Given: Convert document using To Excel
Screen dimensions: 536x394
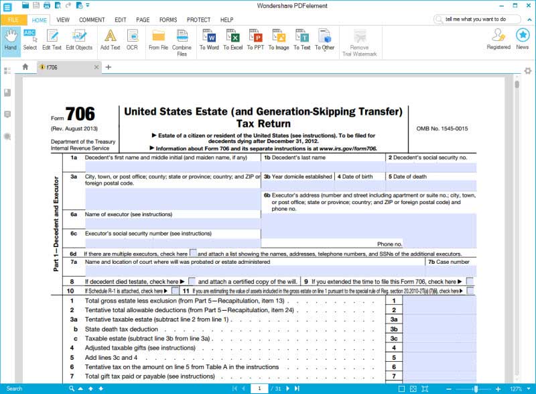Looking at the screenshot, I should (x=232, y=40).
